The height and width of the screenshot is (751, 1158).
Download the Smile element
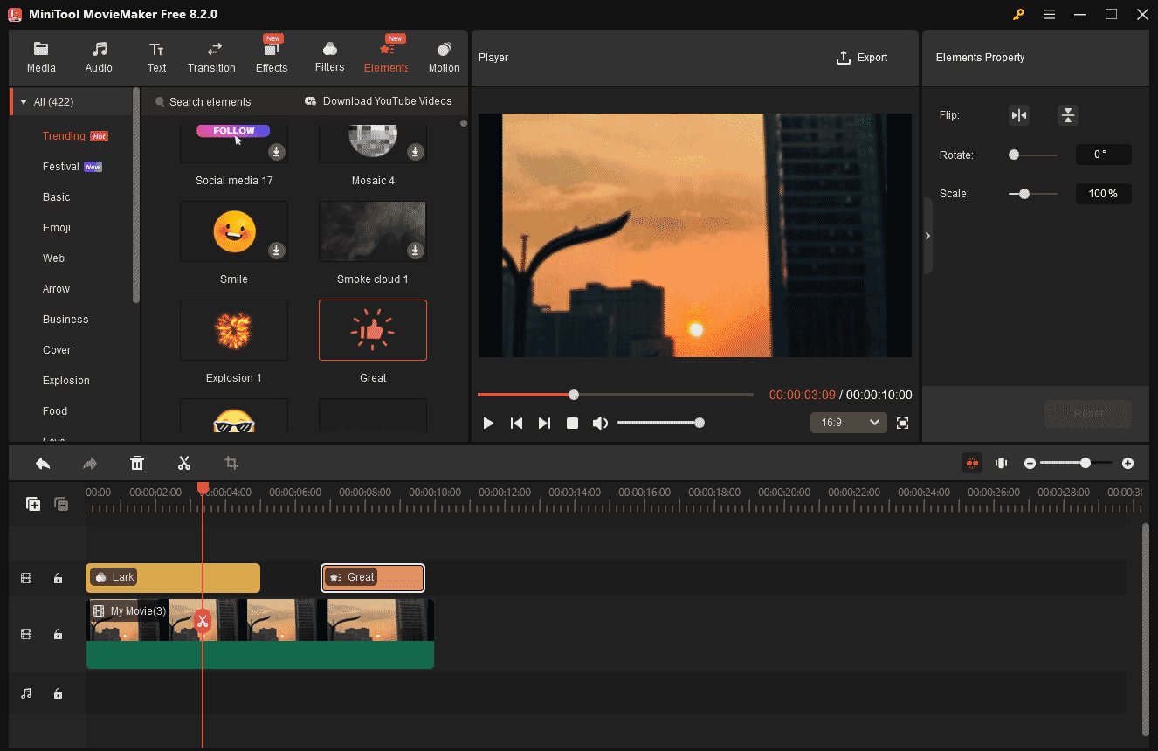276,251
